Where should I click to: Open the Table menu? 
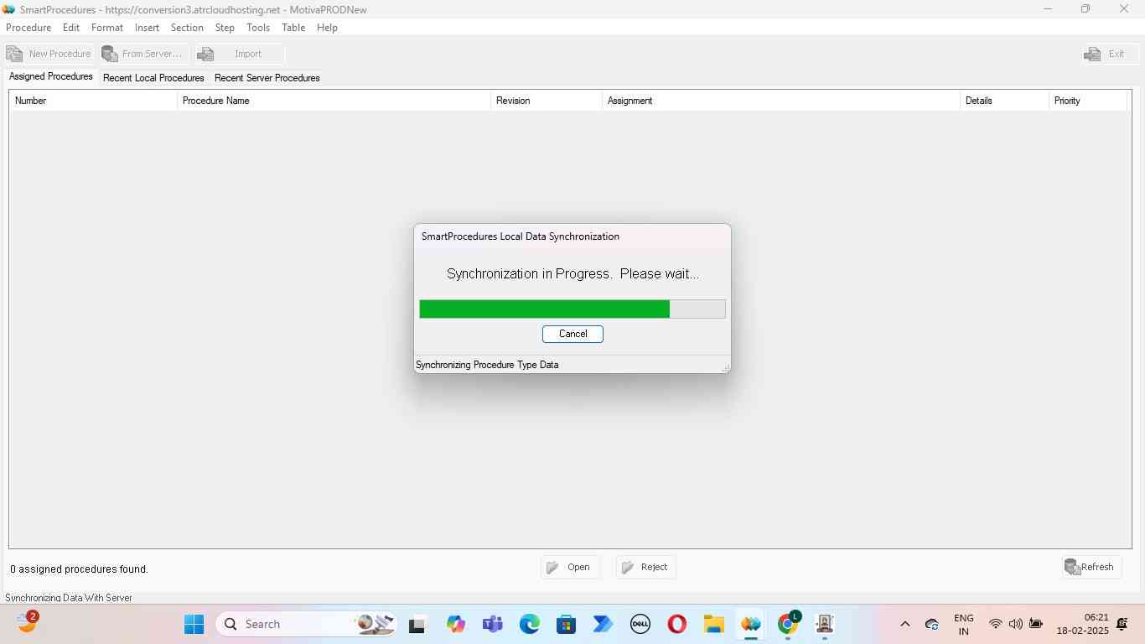293,28
